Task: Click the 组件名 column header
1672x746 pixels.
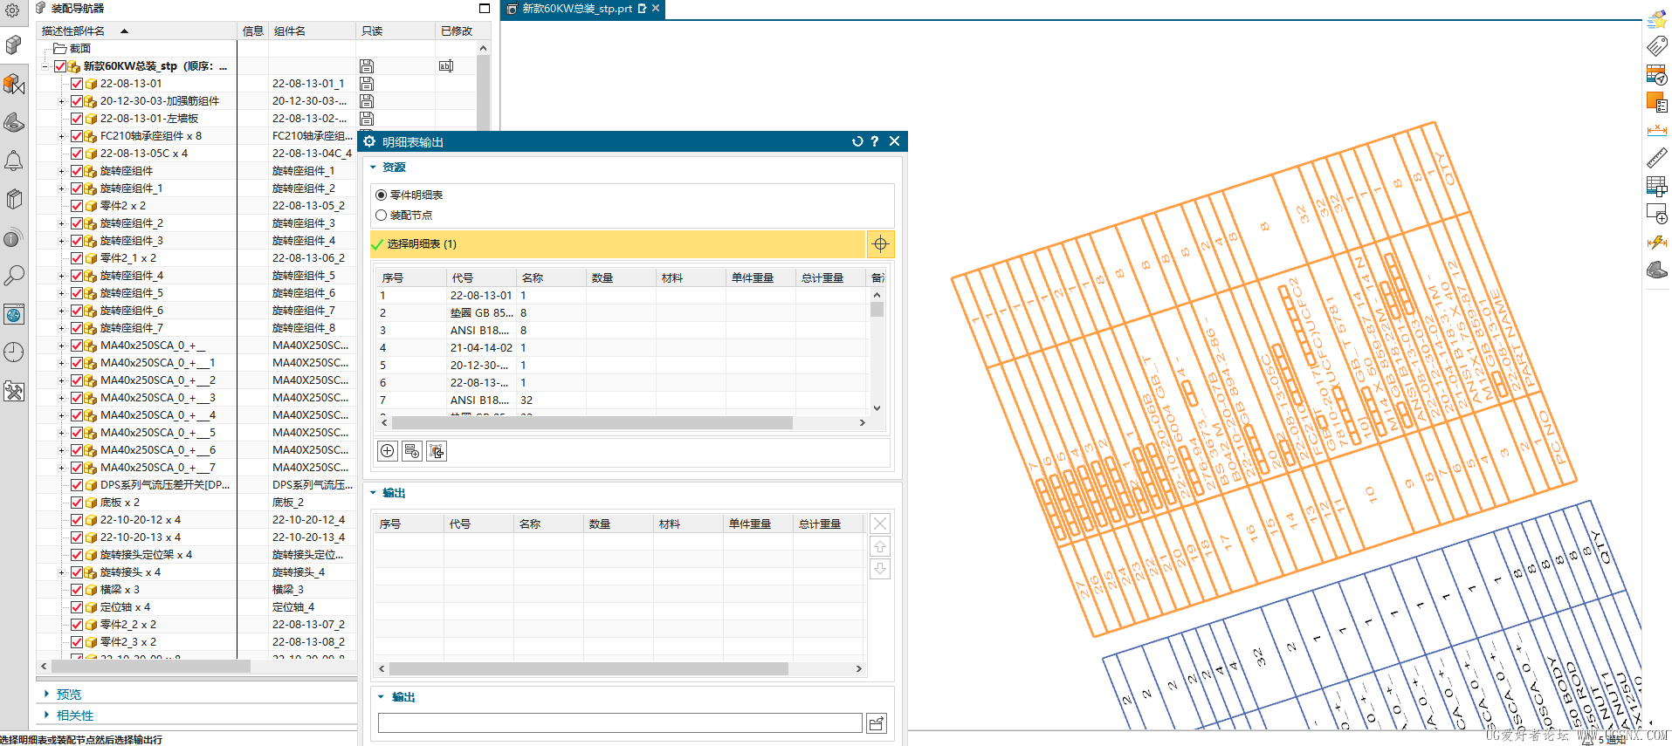Action: click(x=313, y=31)
